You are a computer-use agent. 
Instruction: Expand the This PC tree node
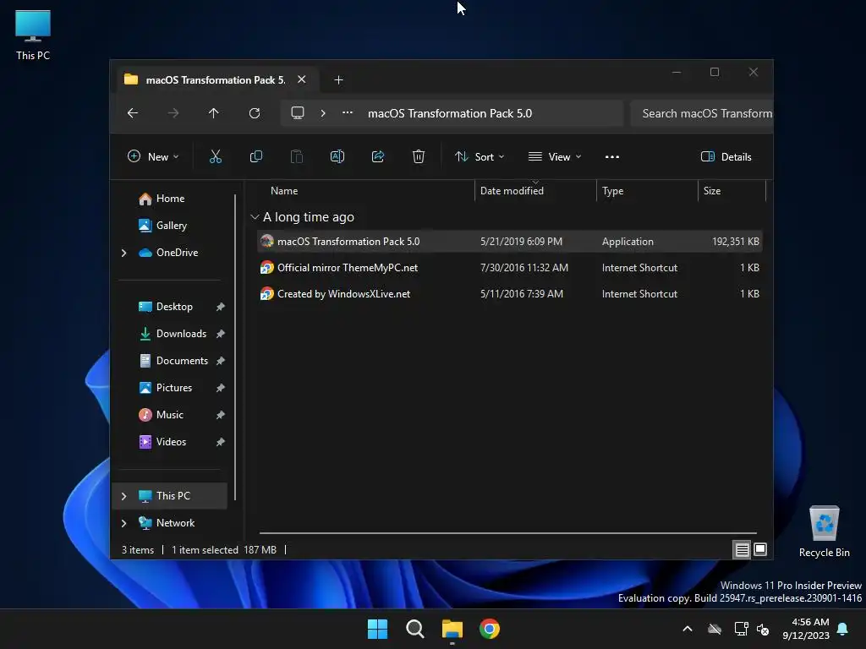click(123, 496)
